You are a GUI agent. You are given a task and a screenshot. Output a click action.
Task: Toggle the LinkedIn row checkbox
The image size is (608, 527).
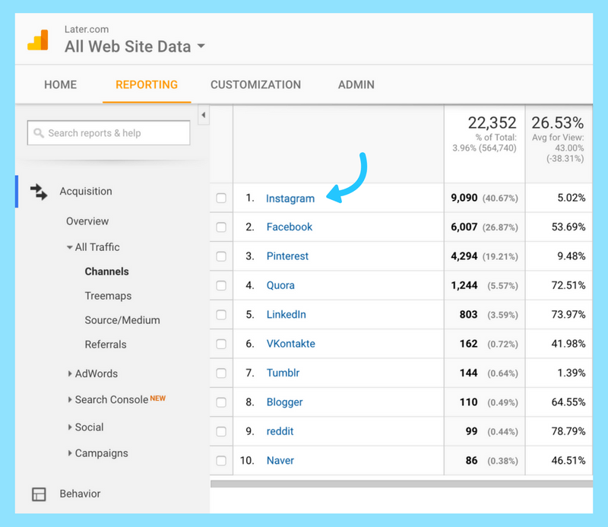click(221, 315)
